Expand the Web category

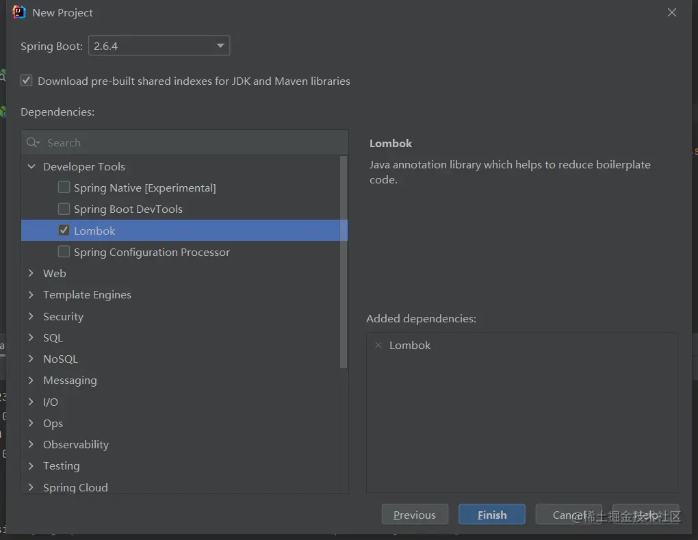(x=31, y=273)
